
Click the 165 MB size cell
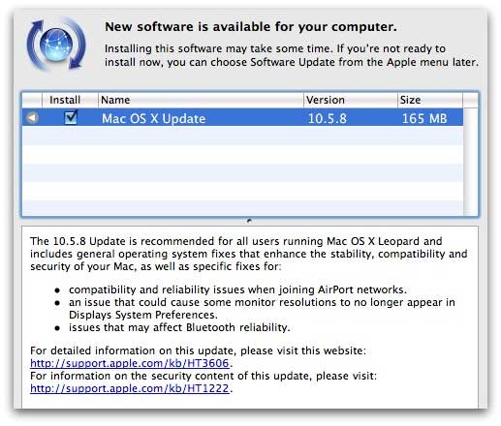click(x=424, y=118)
